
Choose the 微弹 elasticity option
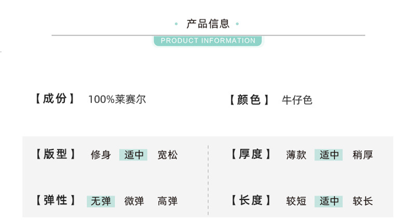tap(134, 201)
